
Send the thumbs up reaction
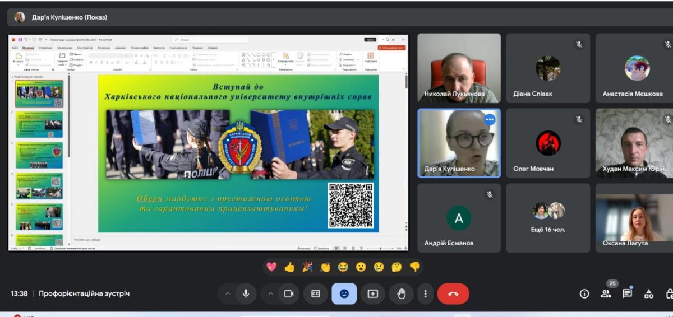(289, 267)
